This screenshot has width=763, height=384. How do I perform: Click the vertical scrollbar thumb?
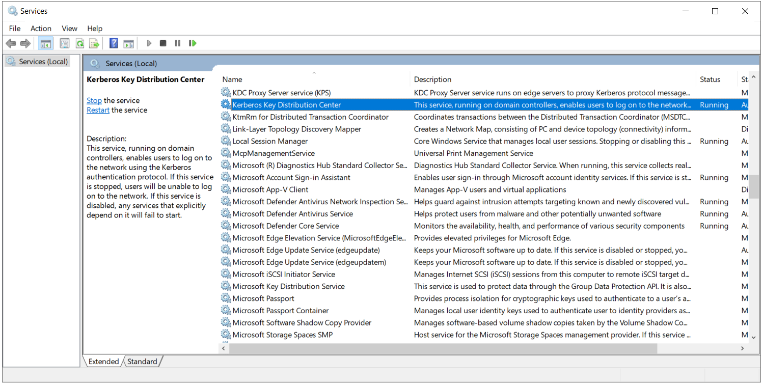click(x=754, y=186)
